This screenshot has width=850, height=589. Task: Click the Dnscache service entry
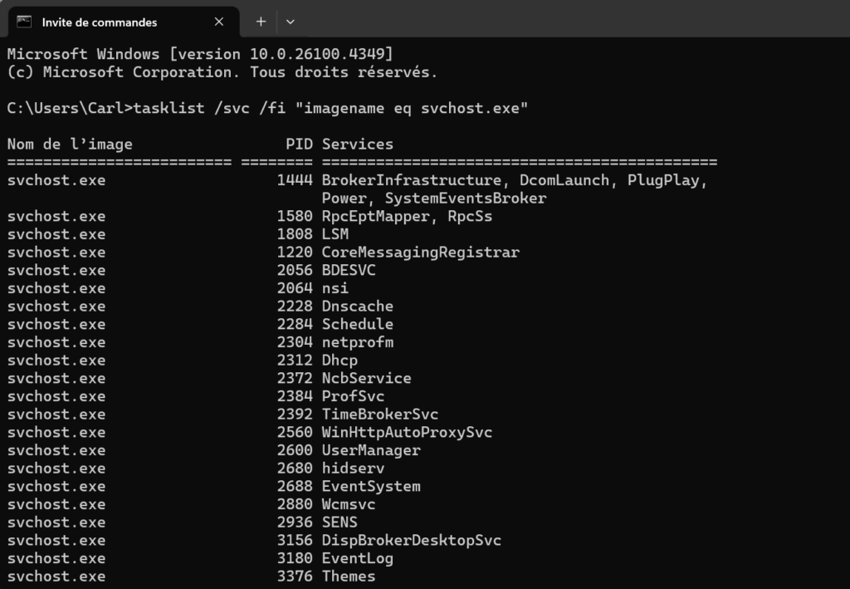coord(358,307)
